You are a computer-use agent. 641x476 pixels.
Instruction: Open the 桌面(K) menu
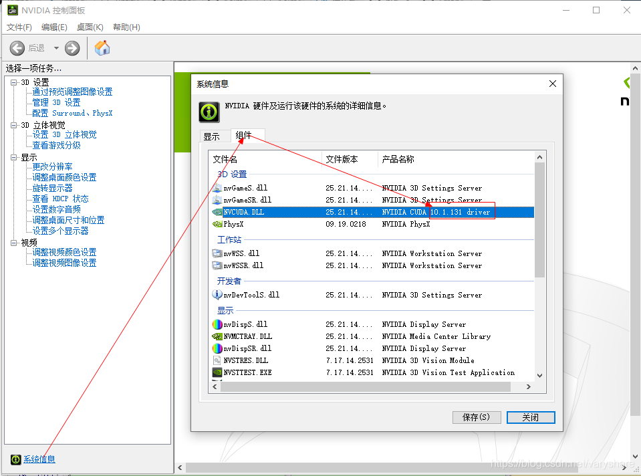click(x=90, y=27)
